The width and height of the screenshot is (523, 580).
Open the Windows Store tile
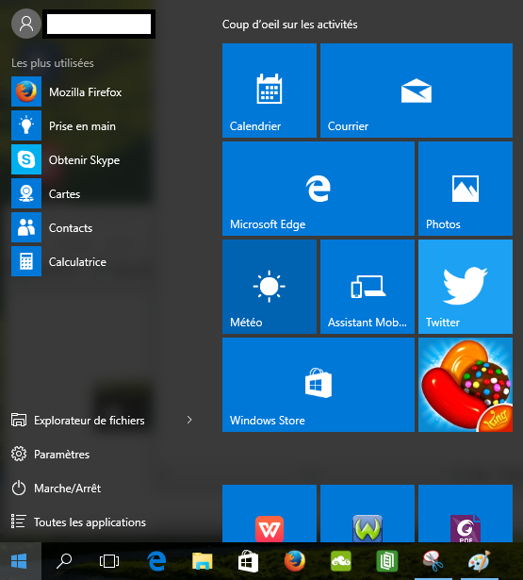point(319,385)
